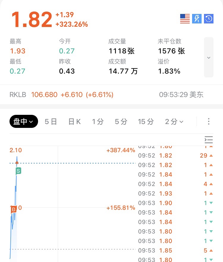Tap the 1.82 current price headline
This screenshot has width=223, height=262.
[32, 19]
